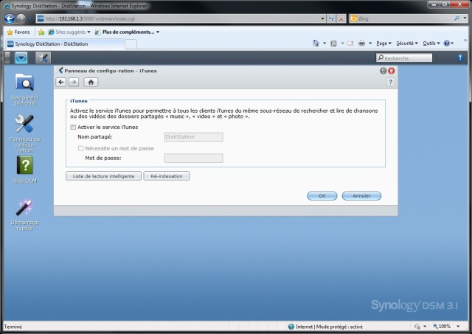
Task: Open a new browser tab
Action: tap(131, 44)
